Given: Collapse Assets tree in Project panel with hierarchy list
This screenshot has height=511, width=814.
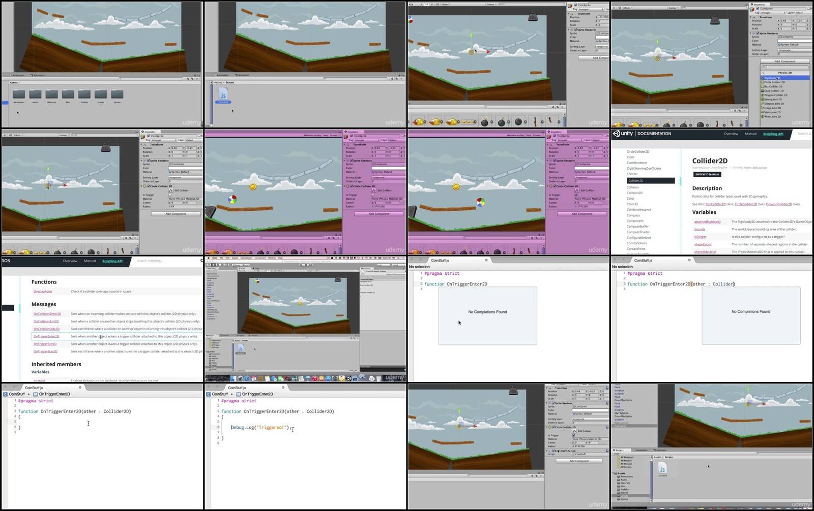Looking at the screenshot, I should tap(614, 473).
